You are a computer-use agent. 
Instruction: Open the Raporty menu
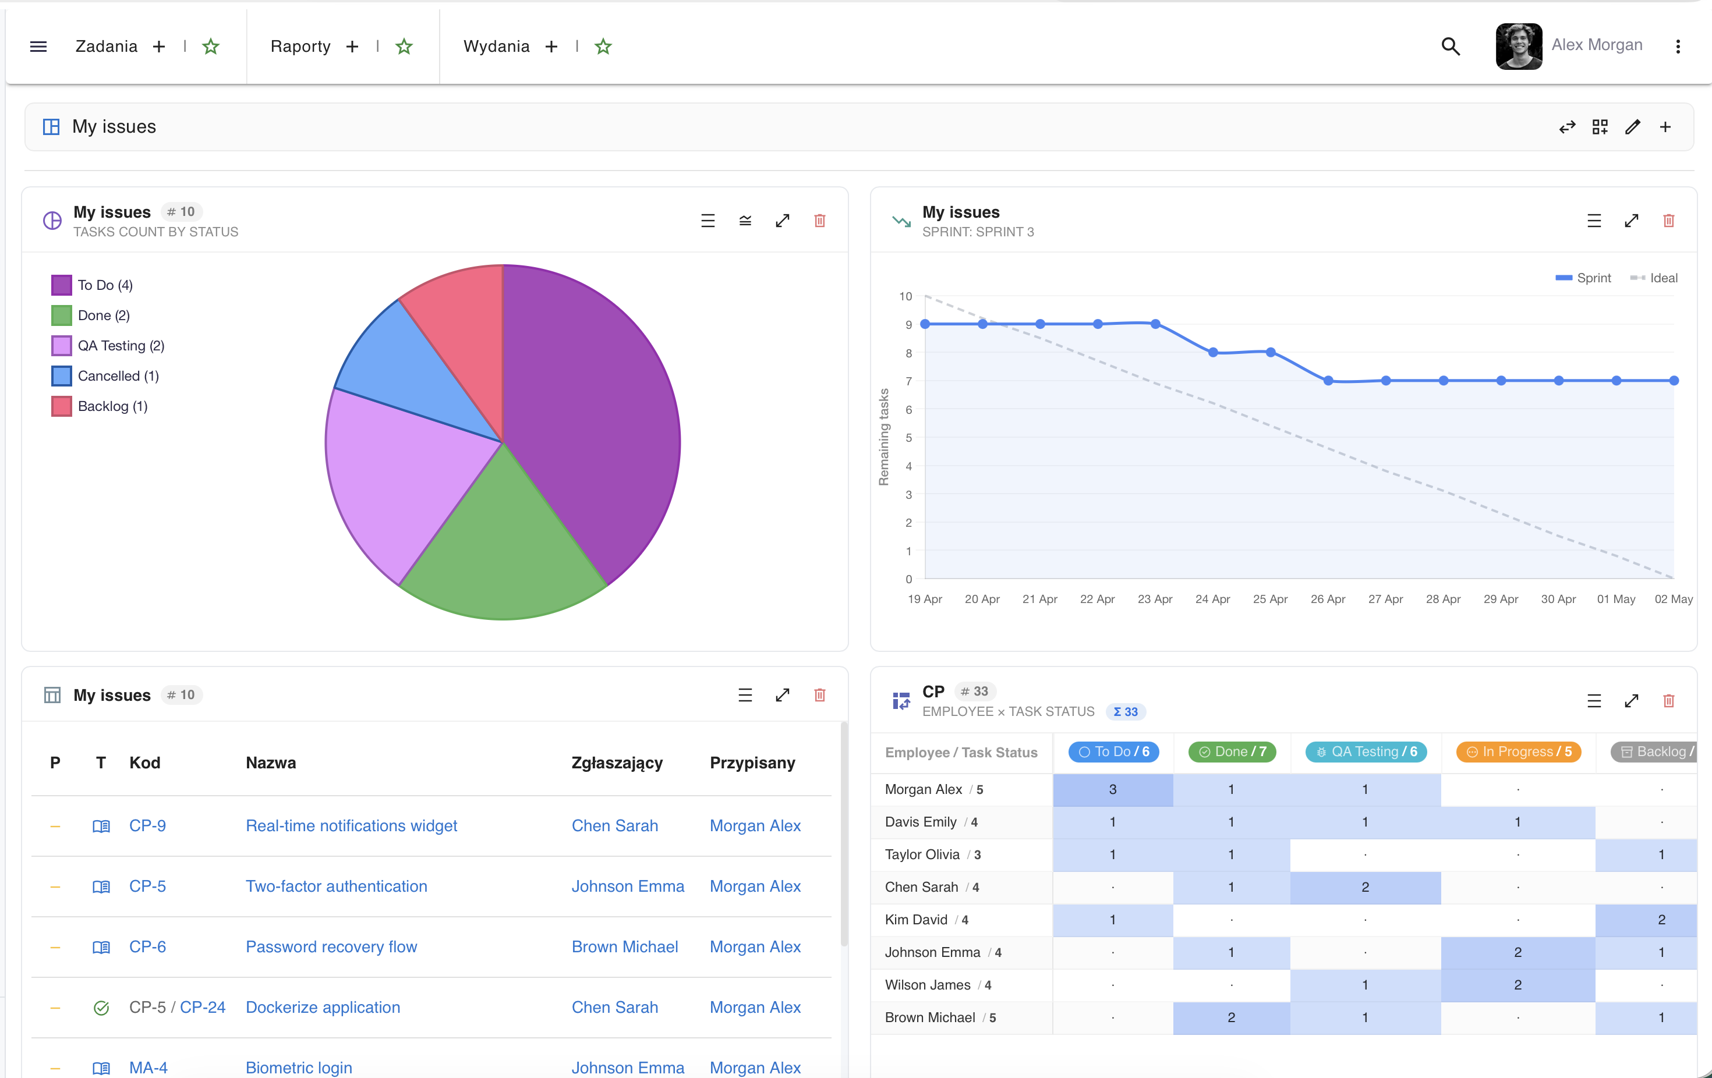pos(300,47)
